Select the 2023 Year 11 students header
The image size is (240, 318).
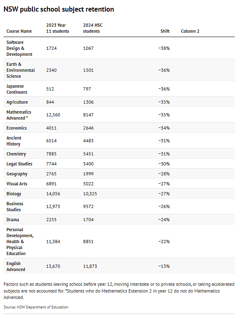pyautogui.click(x=58, y=28)
